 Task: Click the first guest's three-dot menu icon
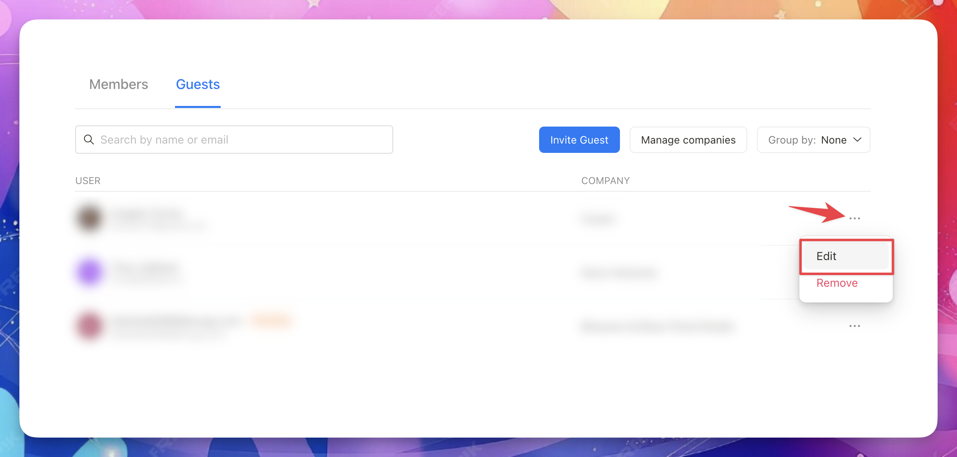tap(854, 218)
